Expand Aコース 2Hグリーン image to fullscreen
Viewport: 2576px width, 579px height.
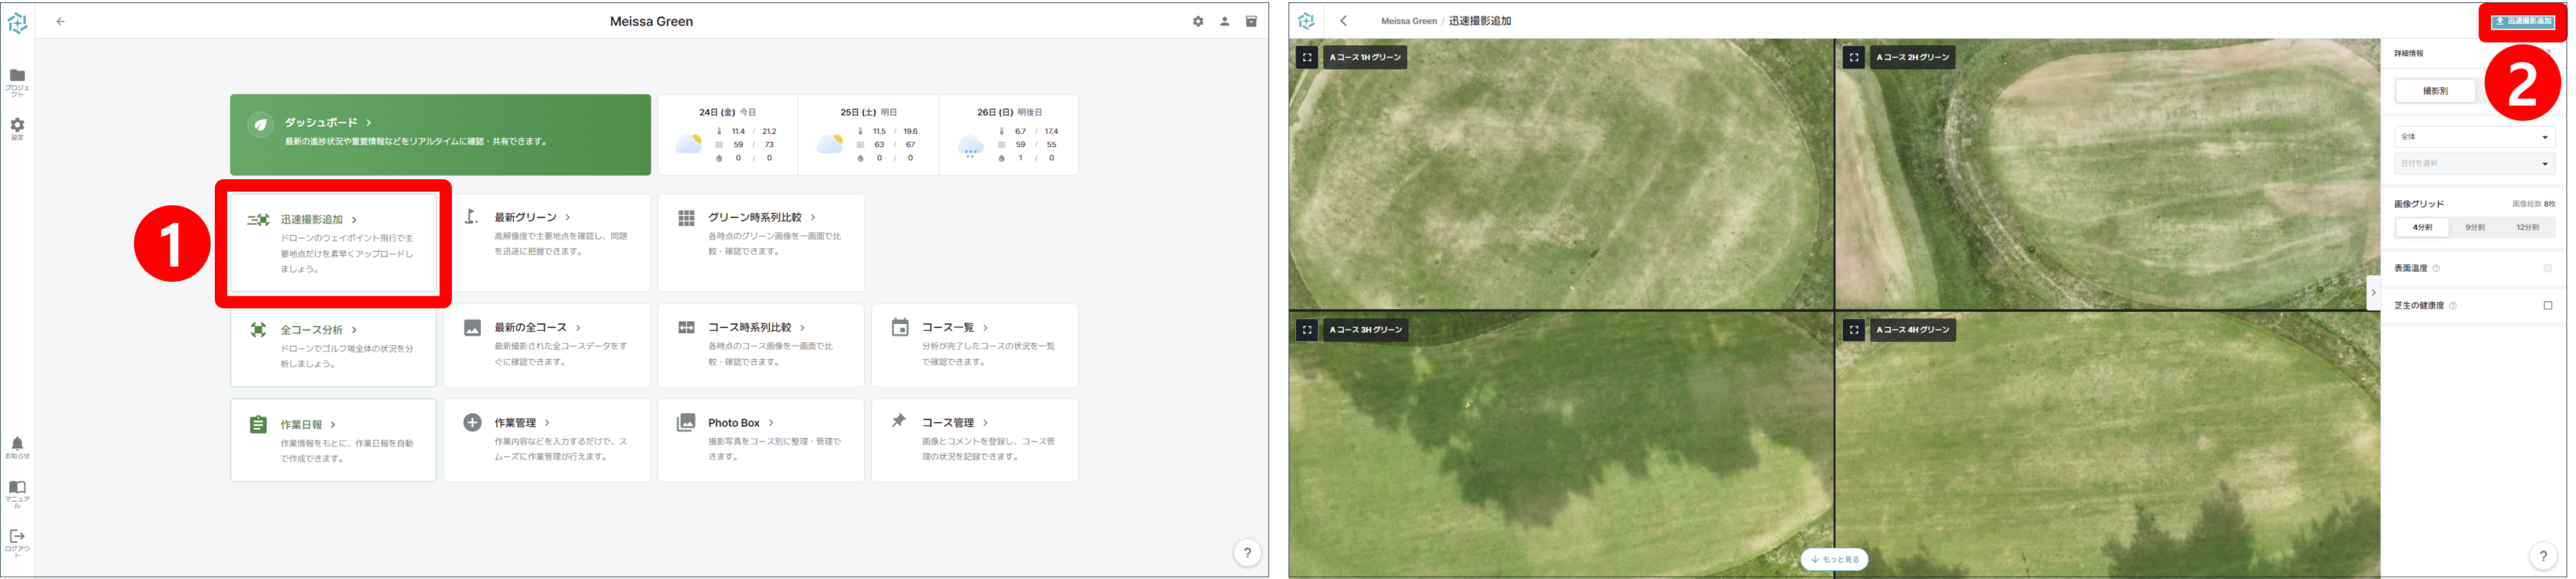tap(1853, 58)
